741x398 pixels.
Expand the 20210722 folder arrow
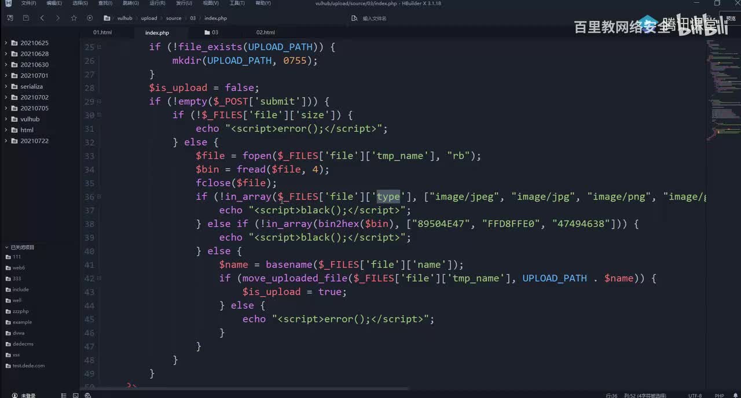6,141
